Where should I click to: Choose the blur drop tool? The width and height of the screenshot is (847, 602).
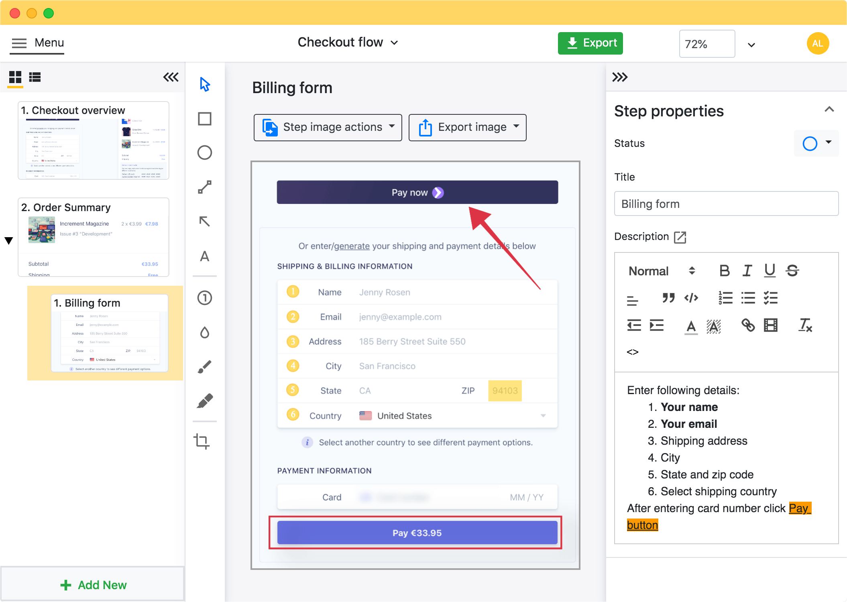point(205,332)
